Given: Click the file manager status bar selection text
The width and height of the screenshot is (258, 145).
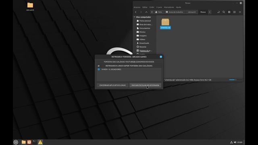Looking at the screenshot, I should pos(188,80).
